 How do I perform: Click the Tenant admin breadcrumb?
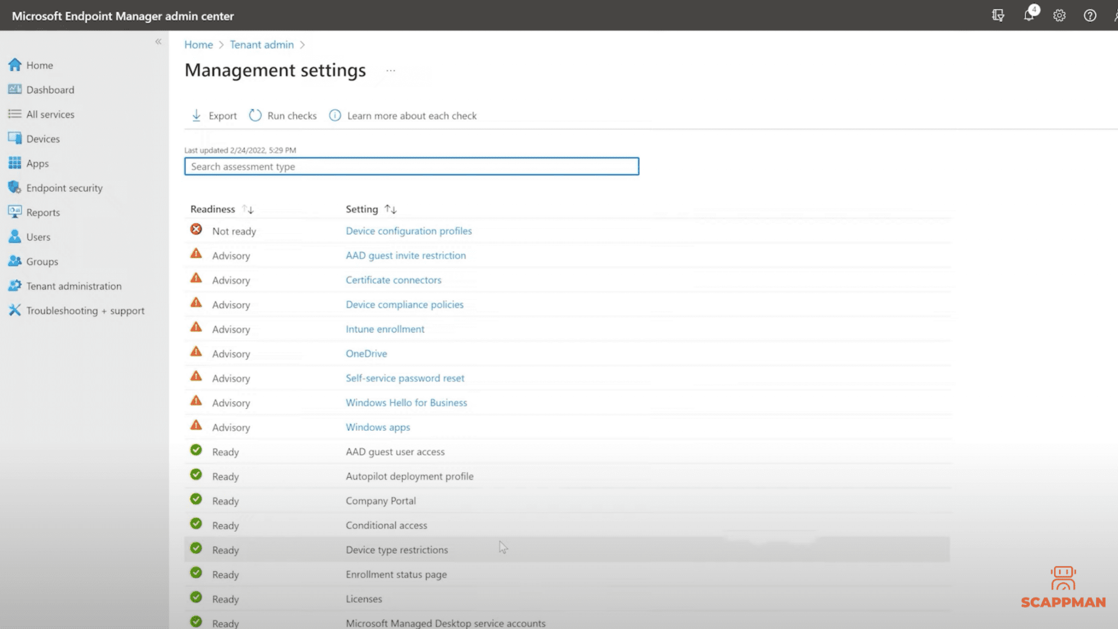(261, 45)
